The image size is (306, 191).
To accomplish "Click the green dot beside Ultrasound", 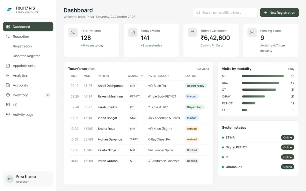I will tap(223, 167).
